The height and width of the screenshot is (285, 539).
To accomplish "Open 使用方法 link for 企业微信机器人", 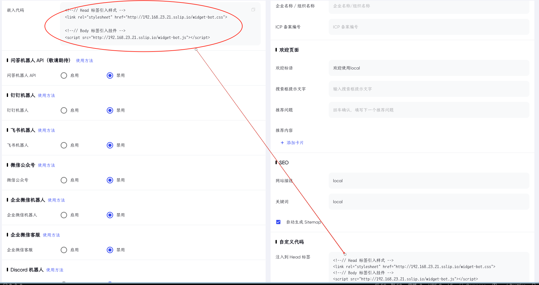I will tap(56, 200).
